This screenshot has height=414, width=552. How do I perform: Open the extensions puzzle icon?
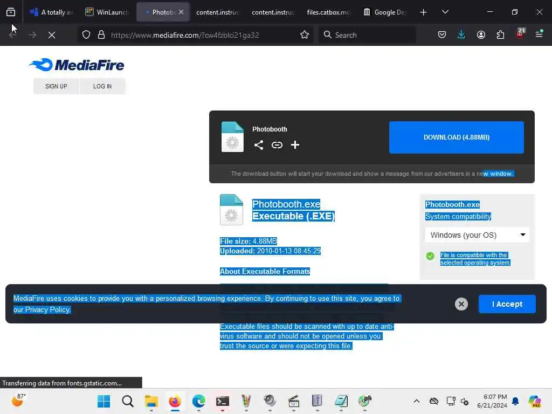tap(500, 35)
